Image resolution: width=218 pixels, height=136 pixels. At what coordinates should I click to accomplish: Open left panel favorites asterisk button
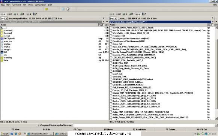[103, 22]
